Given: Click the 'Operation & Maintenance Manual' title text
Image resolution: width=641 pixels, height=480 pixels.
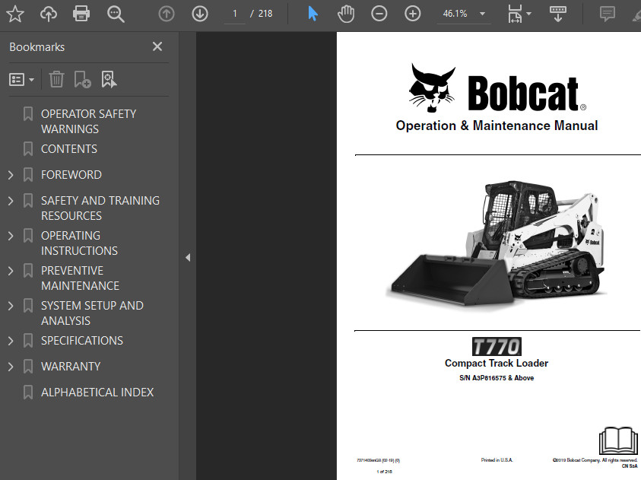Looking at the screenshot, I should (497, 126).
